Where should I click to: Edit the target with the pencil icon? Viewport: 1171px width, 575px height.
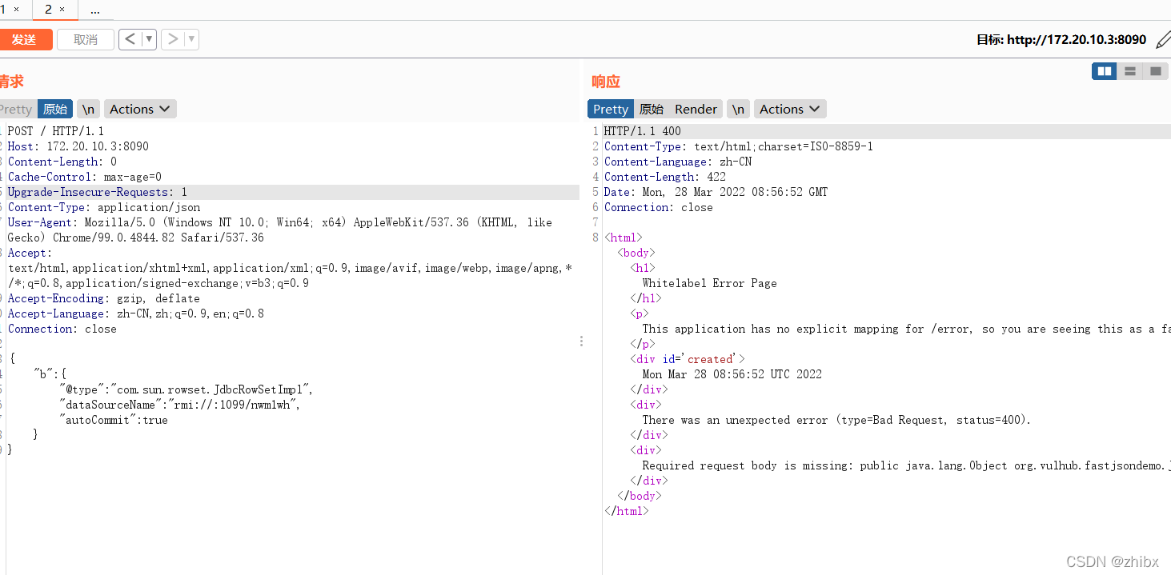(x=1162, y=38)
